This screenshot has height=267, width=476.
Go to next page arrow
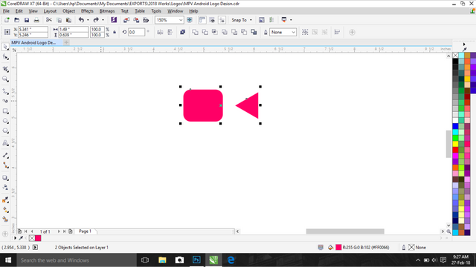coord(59,231)
